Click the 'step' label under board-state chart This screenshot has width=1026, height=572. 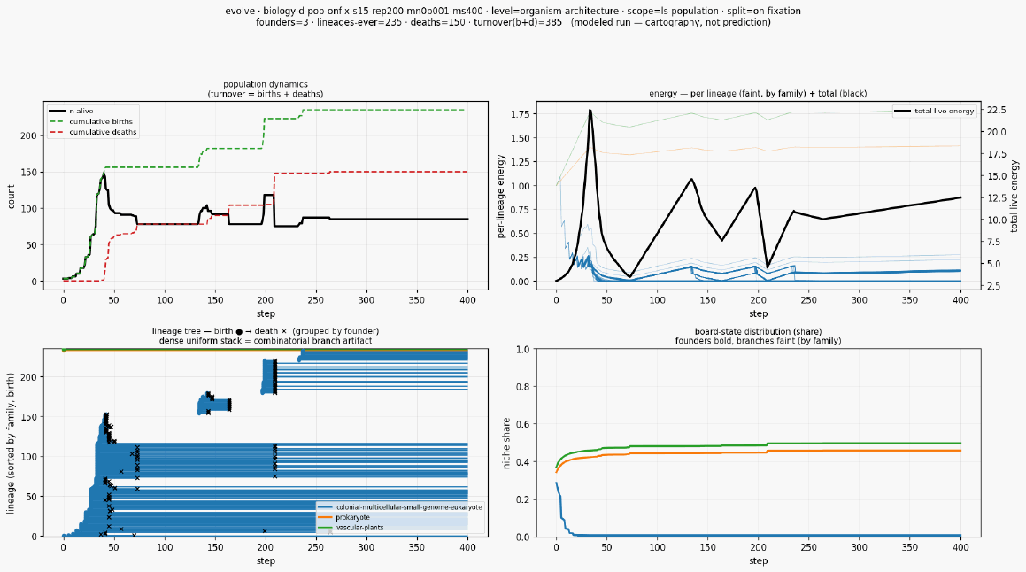click(759, 560)
